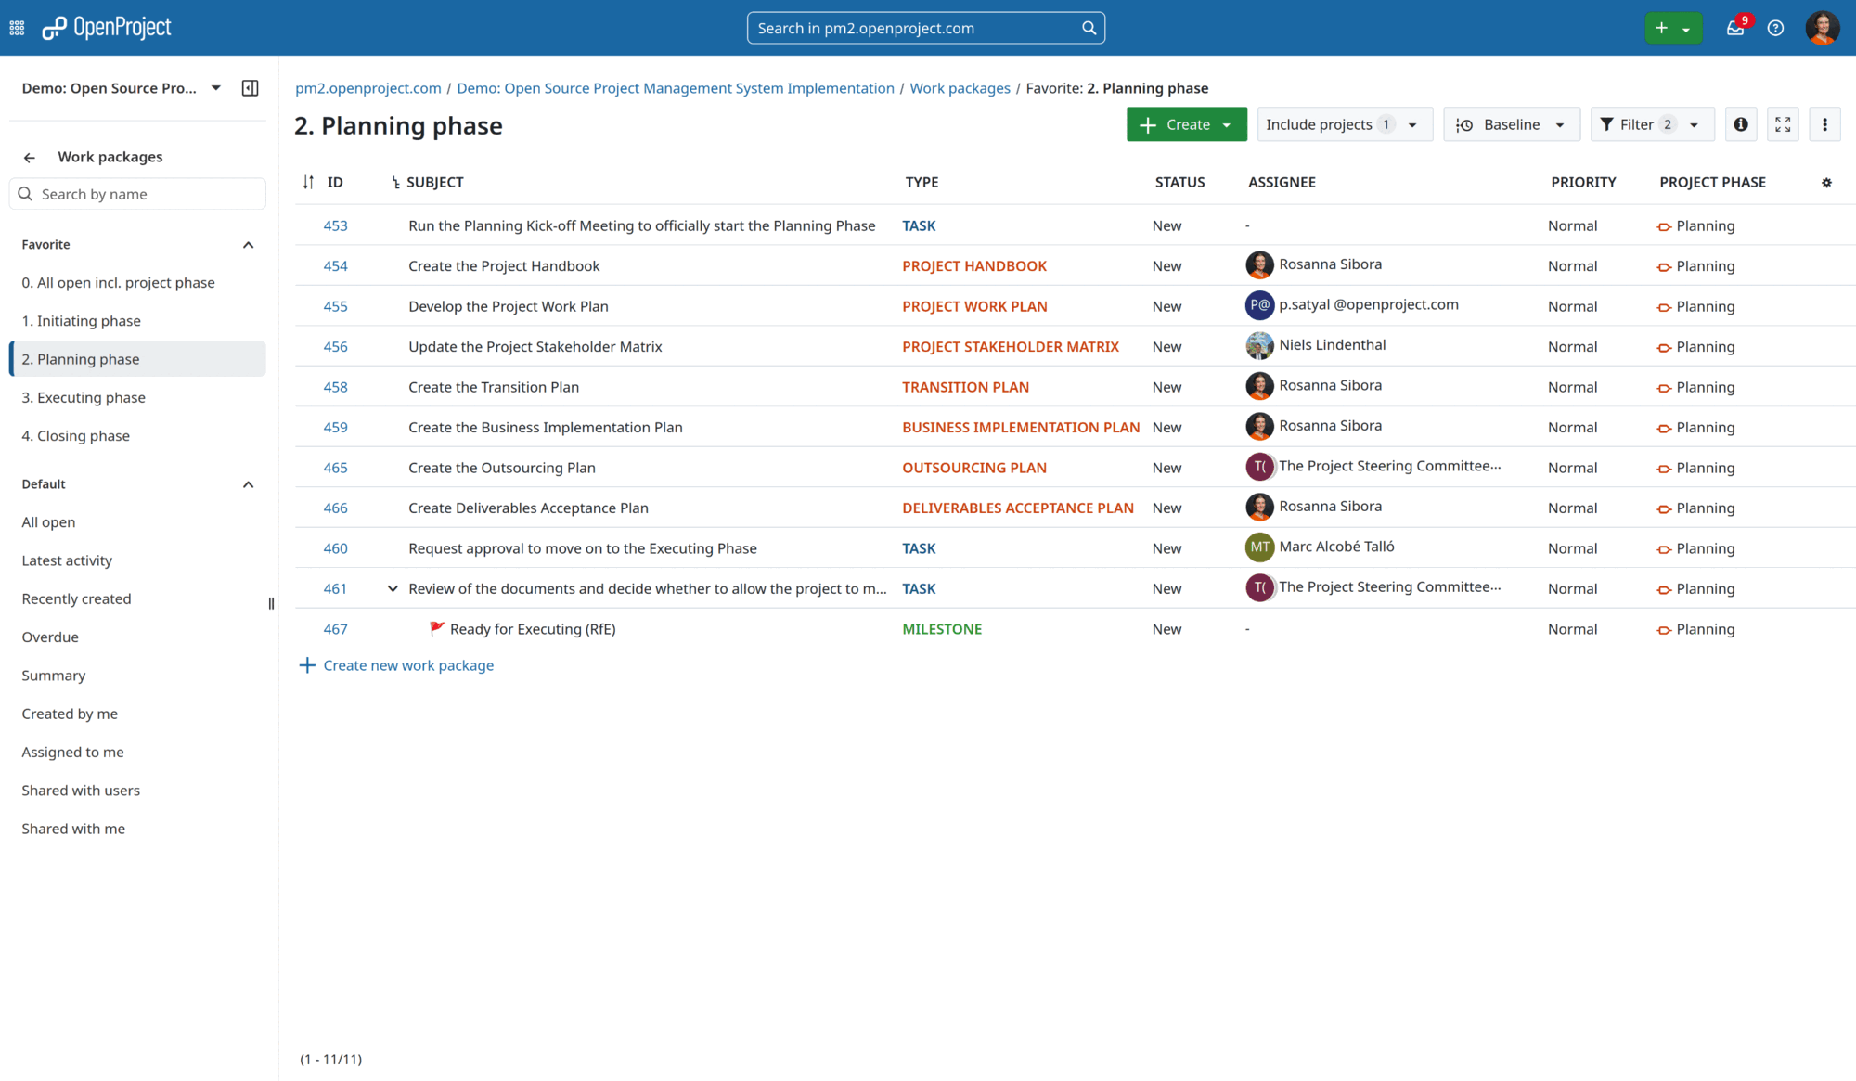Open the help menu
Screen dimensions: 1856x1081
tap(1775, 28)
